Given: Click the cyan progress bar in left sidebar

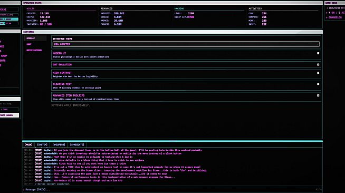Looking at the screenshot, I should pyautogui.click(x=9, y=20).
